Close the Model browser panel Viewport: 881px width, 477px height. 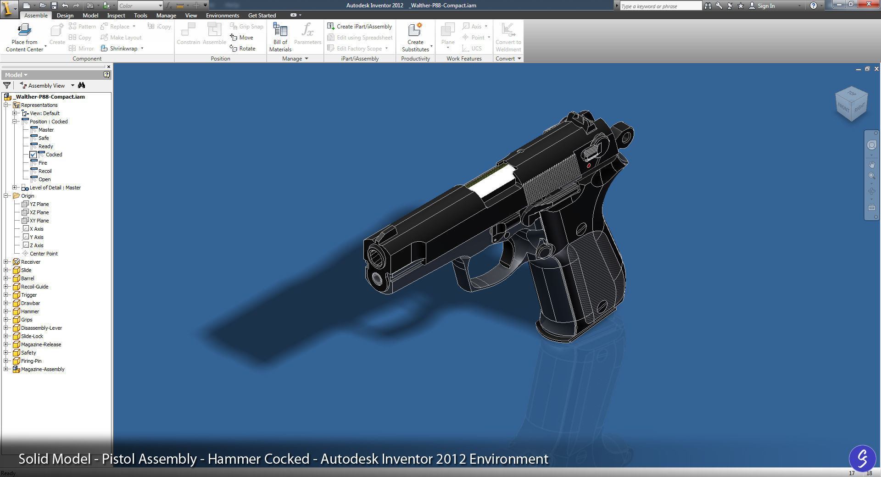pyautogui.click(x=109, y=67)
